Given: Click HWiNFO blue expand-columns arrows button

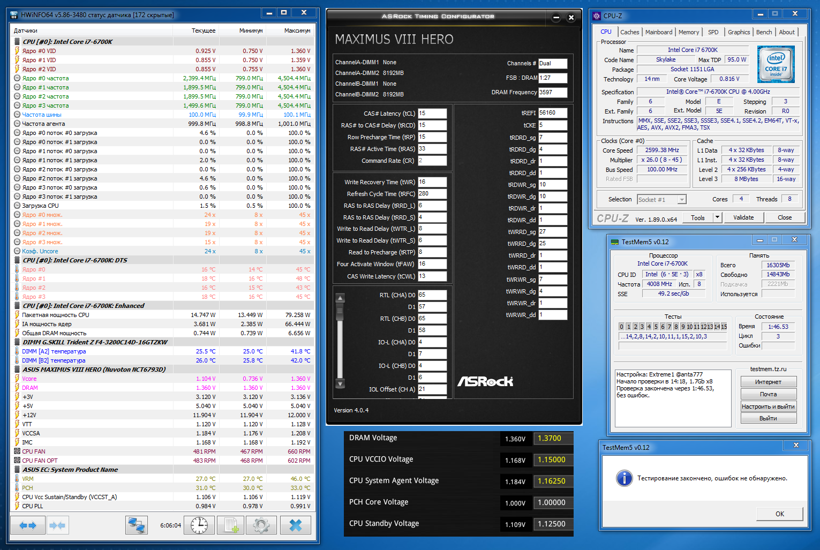Looking at the screenshot, I should pos(28,525).
